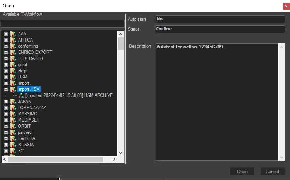The width and height of the screenshot is (290, 180).
Task: Expand the AFRICA tree node
Action: (x=6, y=40)
